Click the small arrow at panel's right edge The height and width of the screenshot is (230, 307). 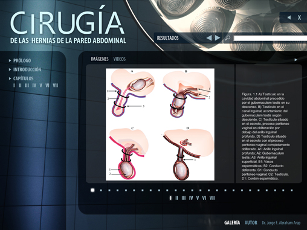[x=296, y=60]
